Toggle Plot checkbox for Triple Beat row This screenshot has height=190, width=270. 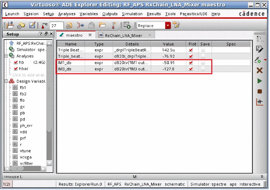tap(191, 50)
